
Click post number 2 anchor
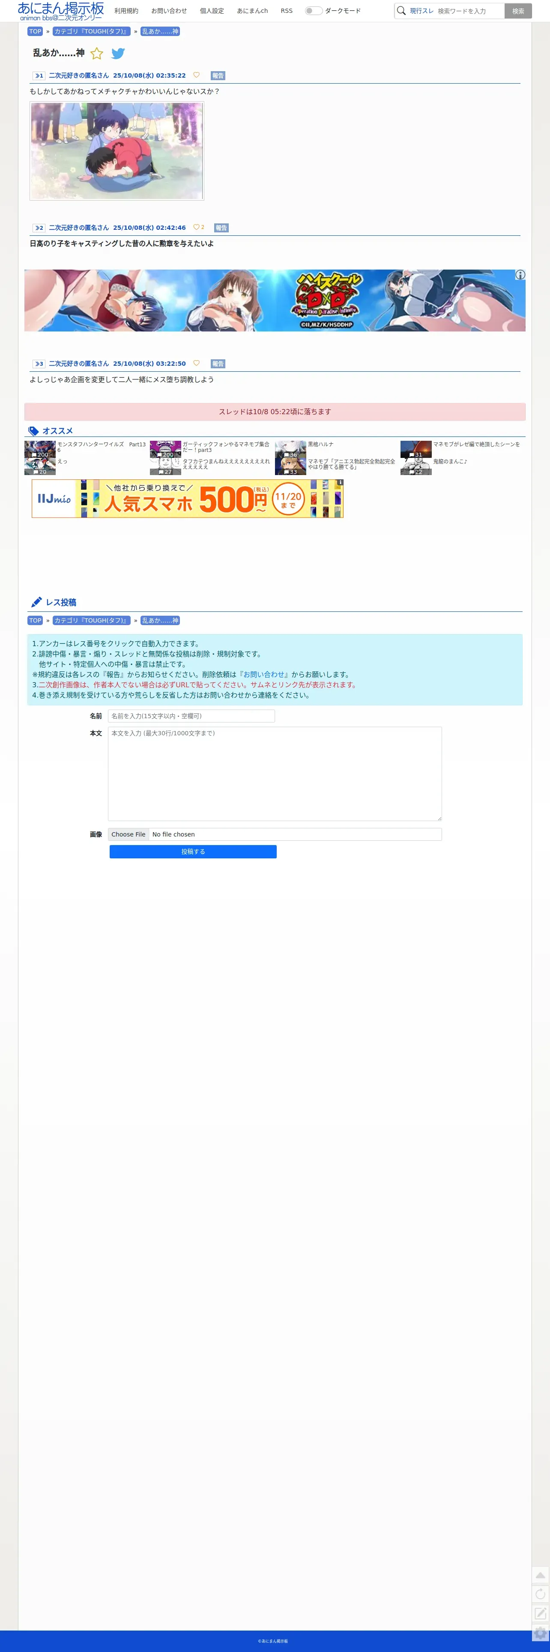[x=39, y=228]
